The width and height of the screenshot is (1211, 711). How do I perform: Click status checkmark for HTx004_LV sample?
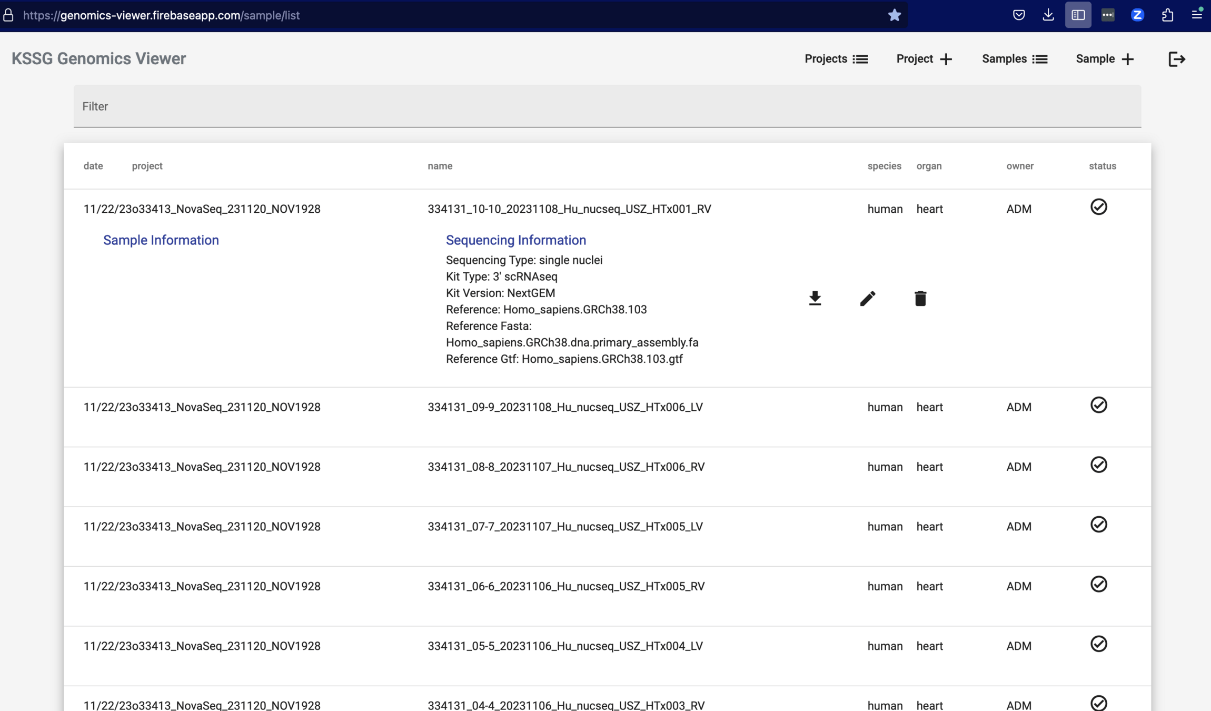point(1098,644)
